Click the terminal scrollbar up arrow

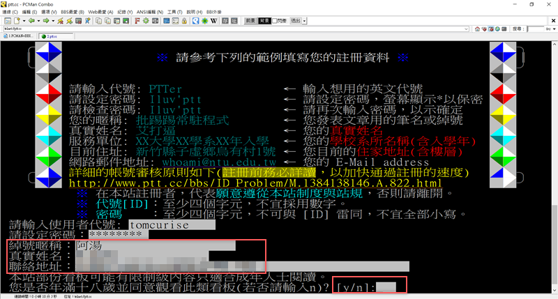point(555,44)
